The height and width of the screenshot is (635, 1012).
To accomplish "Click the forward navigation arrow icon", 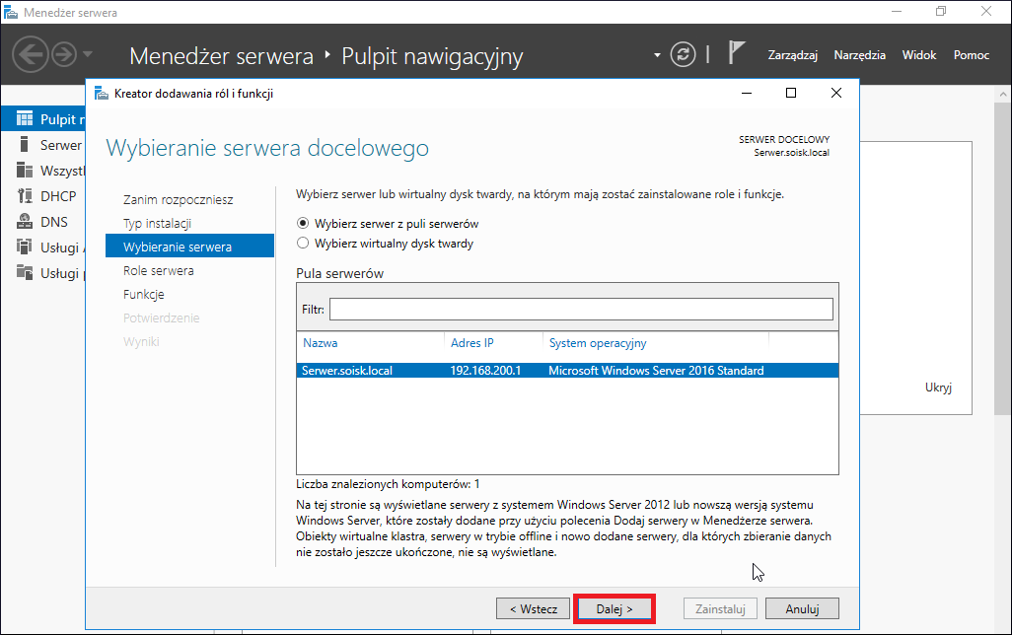I will pyautogui.click(x=64, y=55).
